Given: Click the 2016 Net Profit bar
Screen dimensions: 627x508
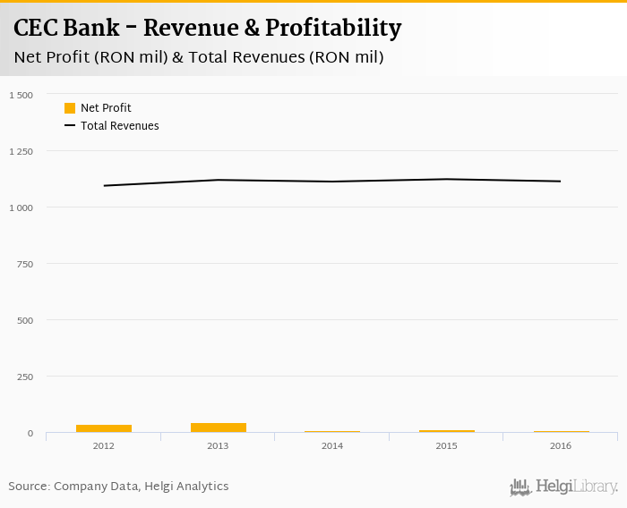Looking at the screenshot, I should [x=561, y=431].
